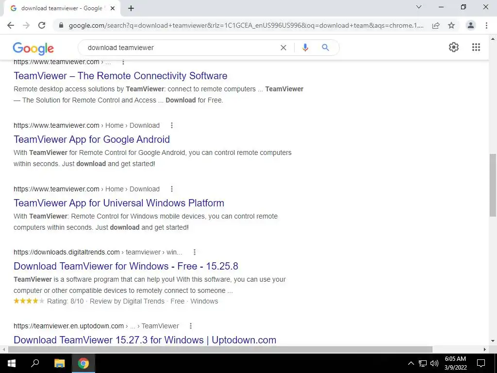Click the scroll-right arrow on horizontal scrollbar
Image resolution: width=497 pixels, height=373 pixels.
[485, 350]
